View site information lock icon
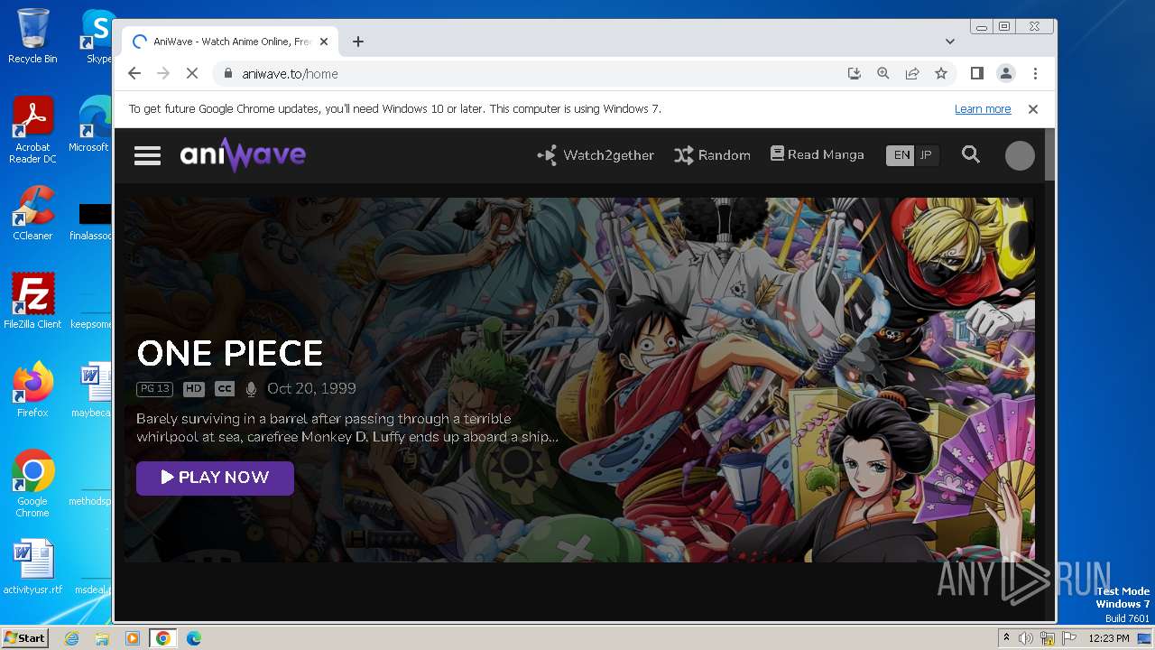Image resolution: width=1155 pixels, height=650 pixels. 228,74
